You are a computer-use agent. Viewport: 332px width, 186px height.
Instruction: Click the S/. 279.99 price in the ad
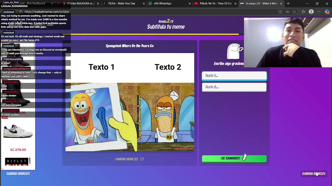(18, 150)
